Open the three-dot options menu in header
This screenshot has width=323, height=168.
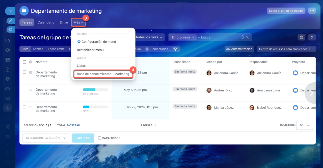tap(312, 11)
